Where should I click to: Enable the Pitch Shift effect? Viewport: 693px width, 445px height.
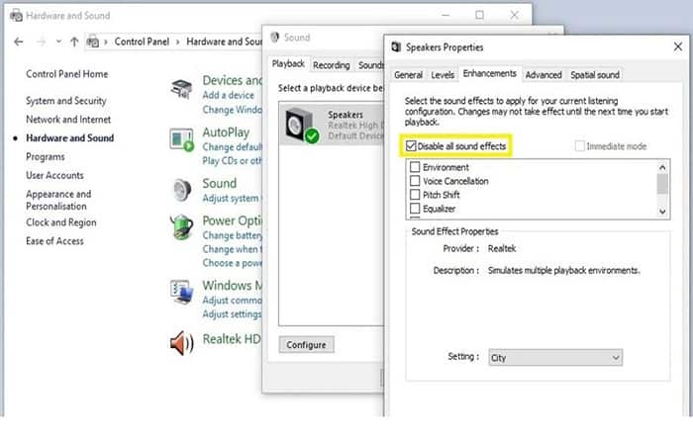point(415,194)
